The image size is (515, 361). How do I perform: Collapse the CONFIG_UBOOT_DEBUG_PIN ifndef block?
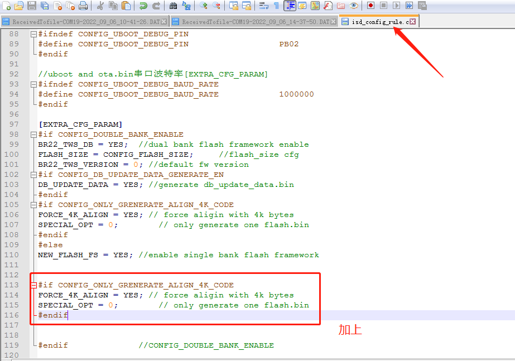coord(33,34)
